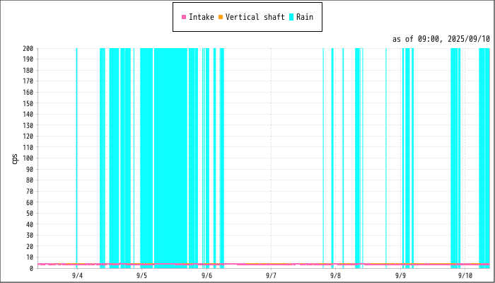495x283 pixels.
Task: Click the orange Vertical shaft legend swatch
Action: click(221, 17)
